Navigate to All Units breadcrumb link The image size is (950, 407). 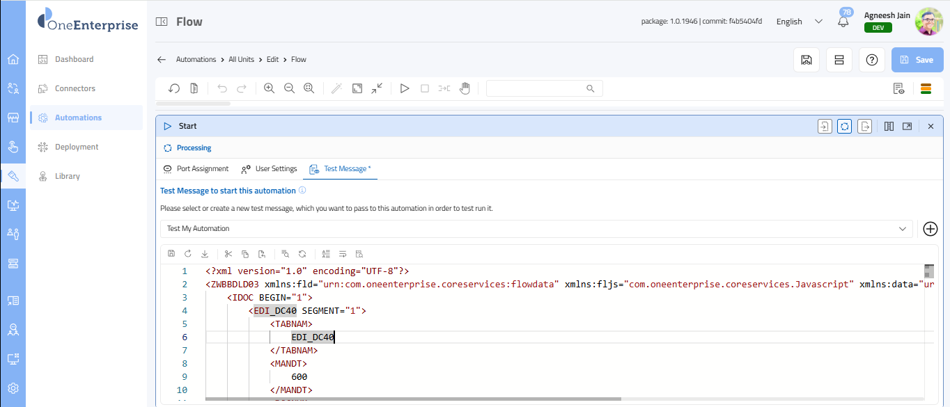[241, 60]
